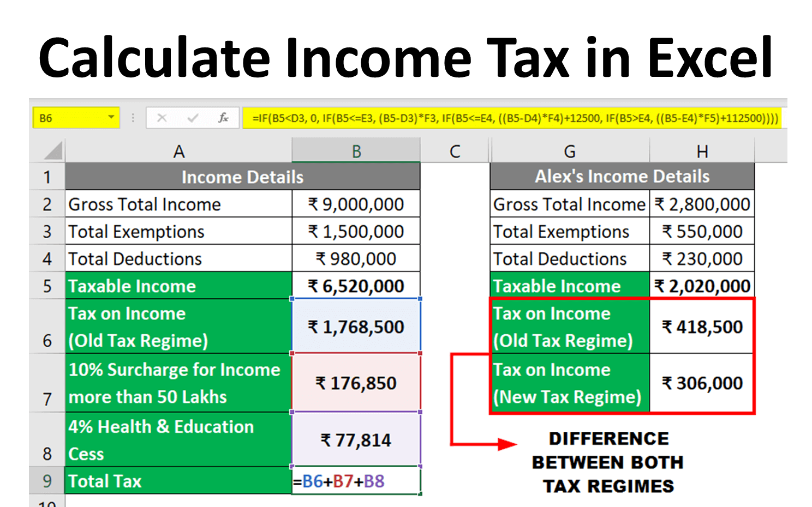
Task: Open the Name Box dropdown arrow
Action: point(112,118)
